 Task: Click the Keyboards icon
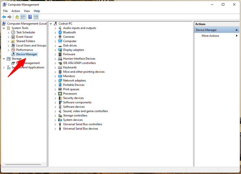point(60,67)
